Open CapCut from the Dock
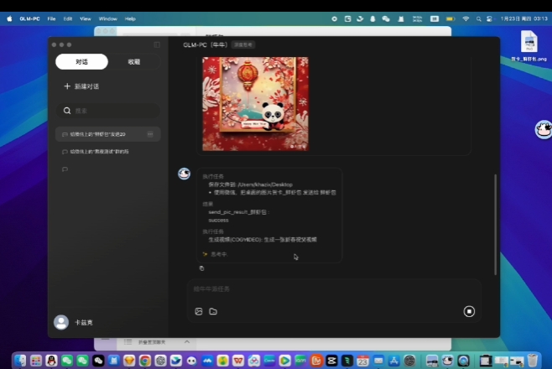This screenshot has height=369, width=552. 331,361
